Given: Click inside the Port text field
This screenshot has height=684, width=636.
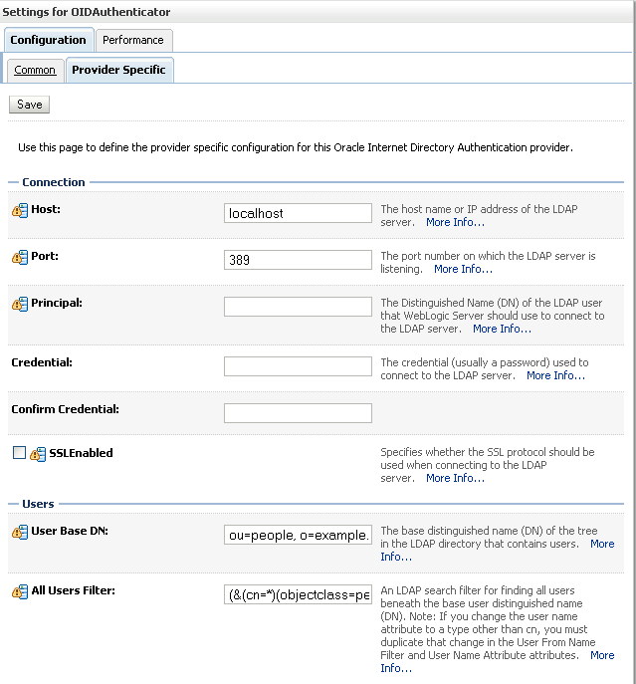Looking at the screenshot, I should pyautogui.click(x=298, y=260).
